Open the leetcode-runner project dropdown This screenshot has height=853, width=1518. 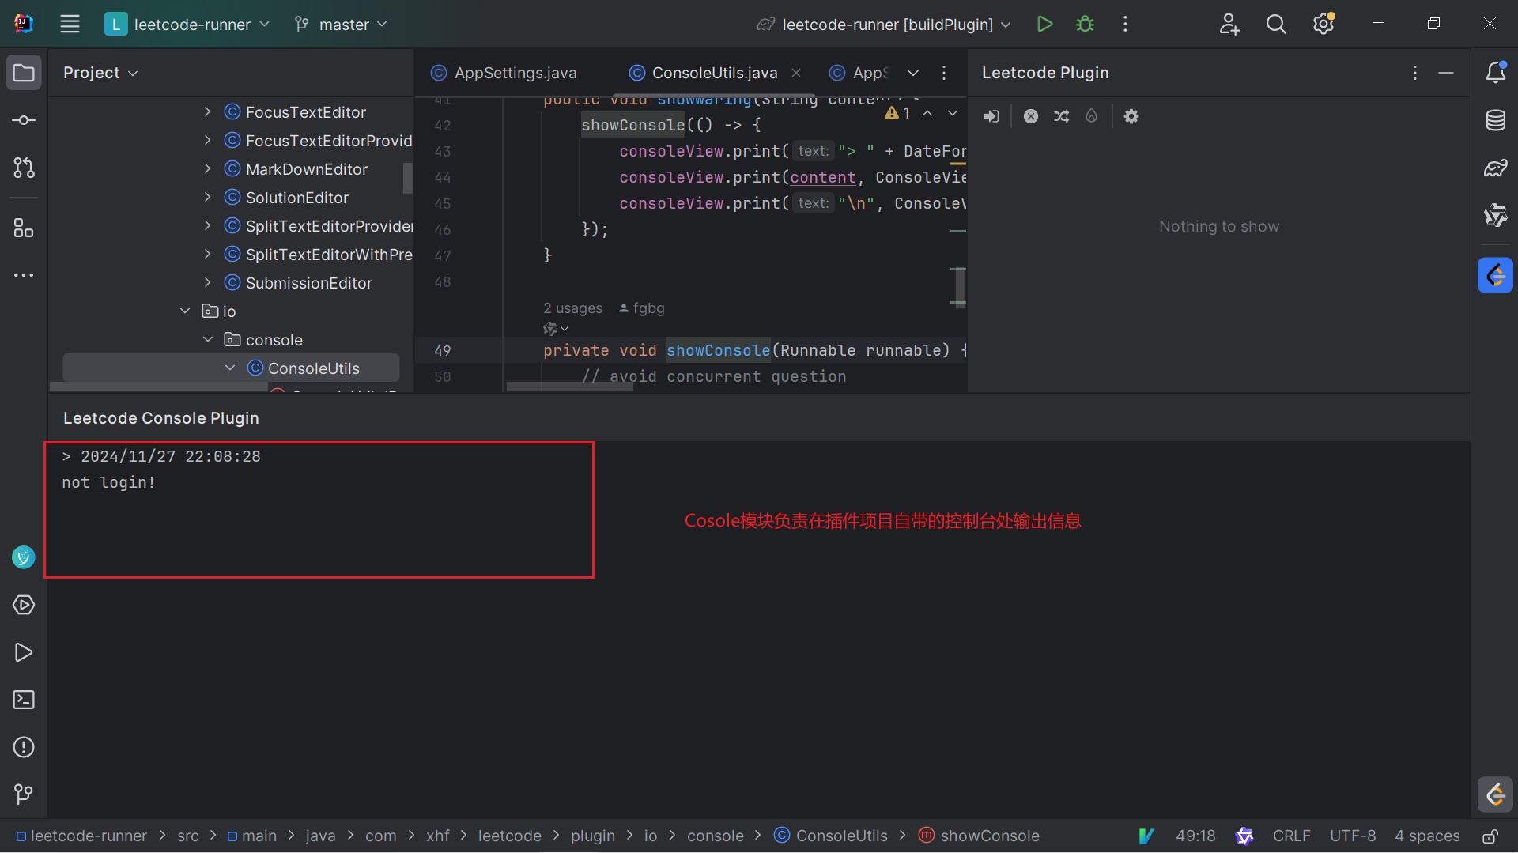pos(187,24)
